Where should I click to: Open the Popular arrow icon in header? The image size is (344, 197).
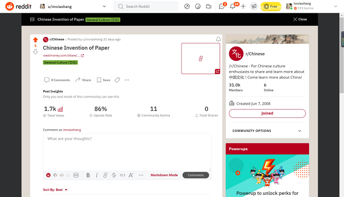pyautogui.click(x=187, y=6)
